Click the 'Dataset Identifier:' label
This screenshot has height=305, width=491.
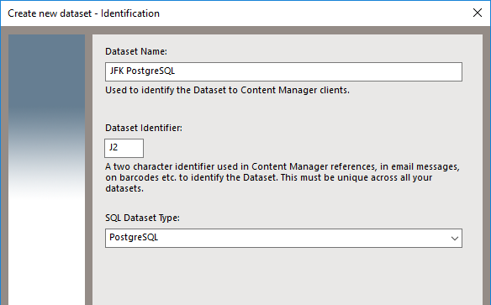tap(144, 128)
